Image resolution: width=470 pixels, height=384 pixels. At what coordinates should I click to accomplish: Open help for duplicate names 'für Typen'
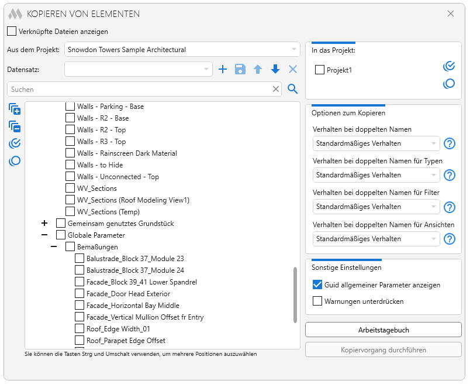click(x=450, y=175)
